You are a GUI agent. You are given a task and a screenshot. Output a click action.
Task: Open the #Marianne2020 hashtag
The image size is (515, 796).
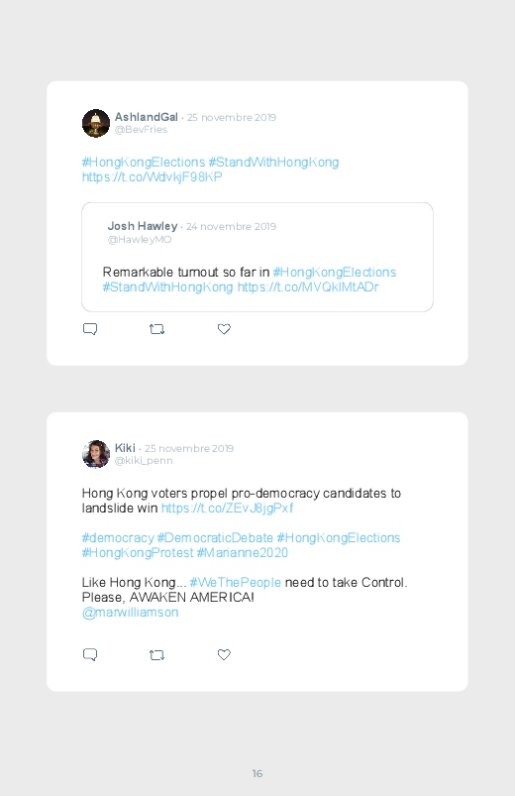point(242,552)
